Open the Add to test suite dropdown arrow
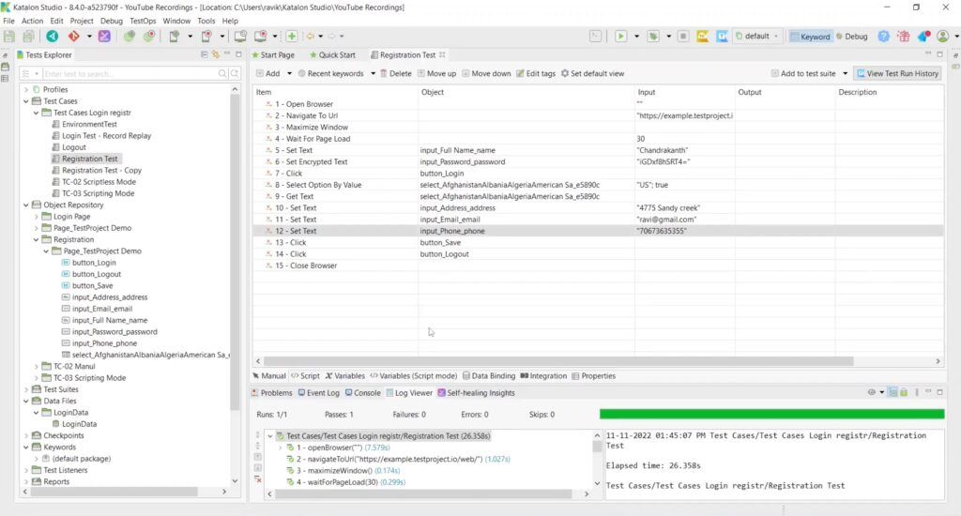Viewport: 961px width, 516px height. (x=845, y=73)
